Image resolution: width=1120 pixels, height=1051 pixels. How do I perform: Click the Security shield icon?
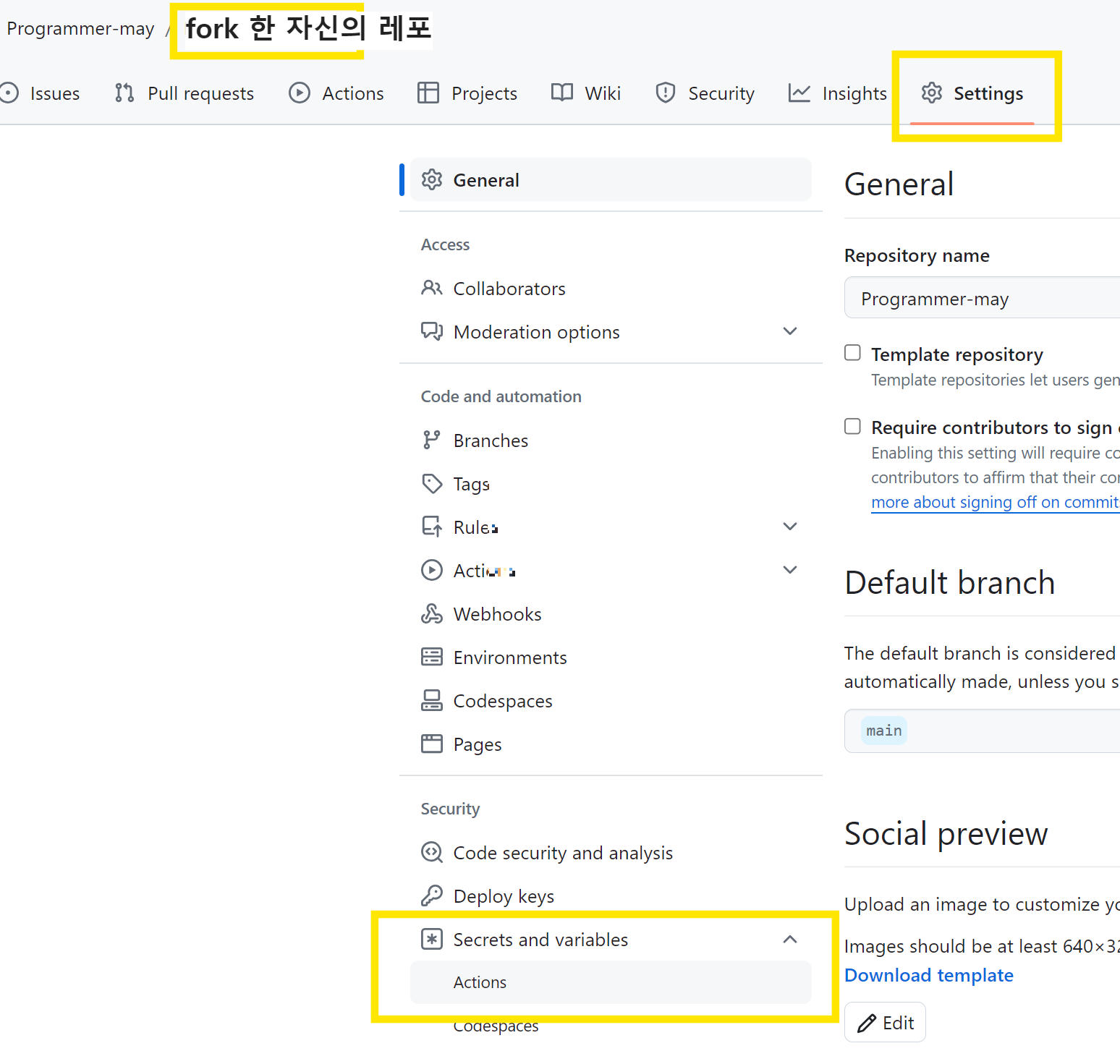(666, 93)
